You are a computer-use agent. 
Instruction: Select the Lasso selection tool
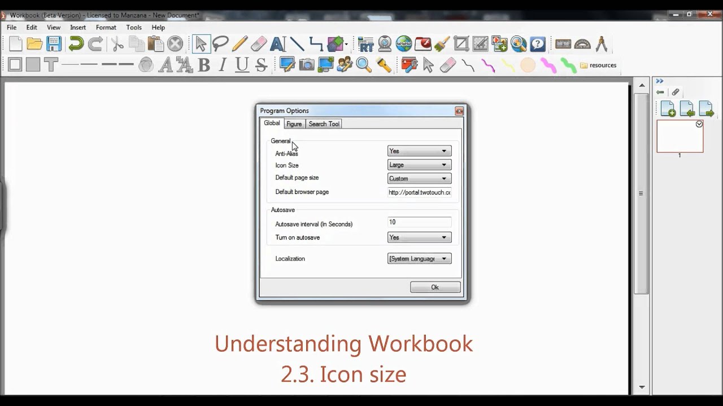tap(220, 43)
